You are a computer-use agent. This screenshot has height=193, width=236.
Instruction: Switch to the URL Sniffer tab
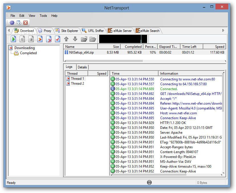(93, 31)
